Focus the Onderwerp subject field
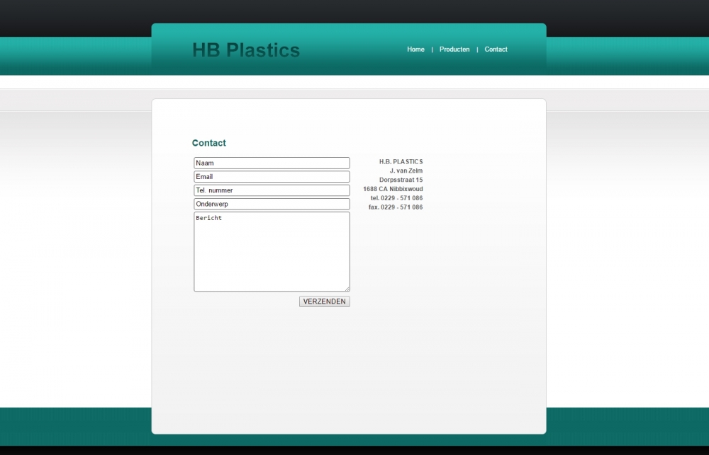This screenshot has width=709, height=455. (272, 204)
